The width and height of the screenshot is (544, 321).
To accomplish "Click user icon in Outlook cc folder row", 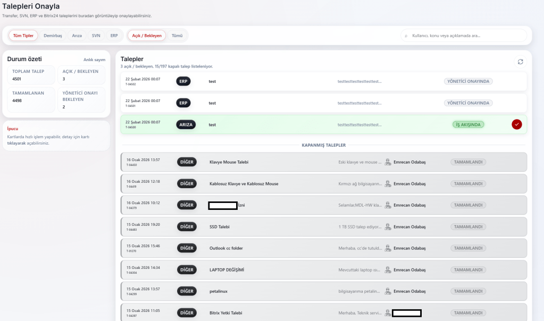I will click(388, 248).
